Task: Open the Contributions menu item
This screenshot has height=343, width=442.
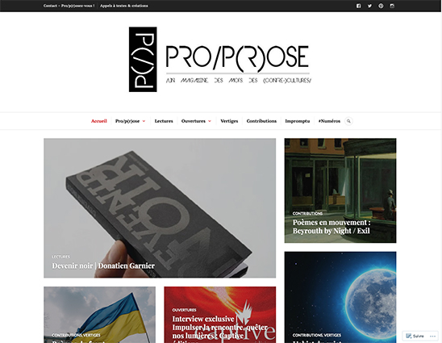Action: (x=261, y=121)
